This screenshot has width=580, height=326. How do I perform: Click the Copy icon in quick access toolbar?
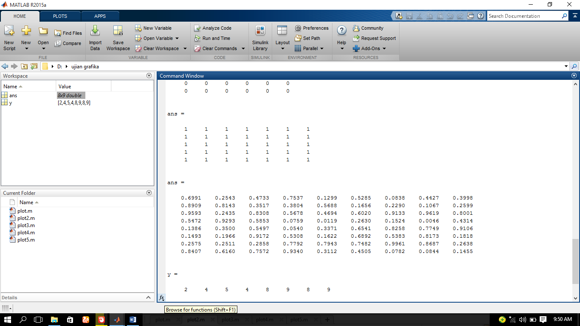pyautogui.click(x=430, y=16)
